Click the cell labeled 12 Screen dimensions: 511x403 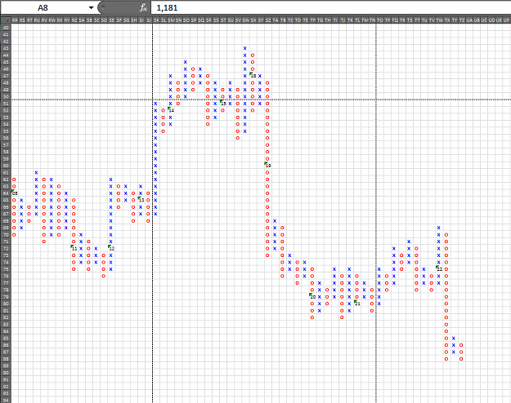click(x=111, y=249)
